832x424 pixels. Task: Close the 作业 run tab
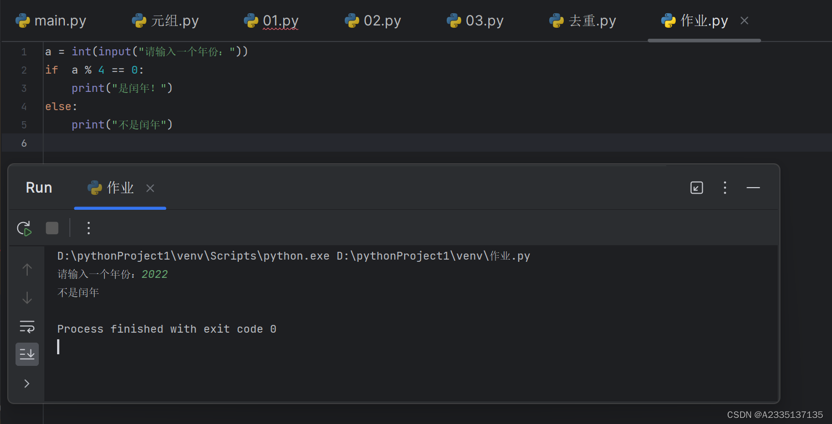[x=150, y=188]
